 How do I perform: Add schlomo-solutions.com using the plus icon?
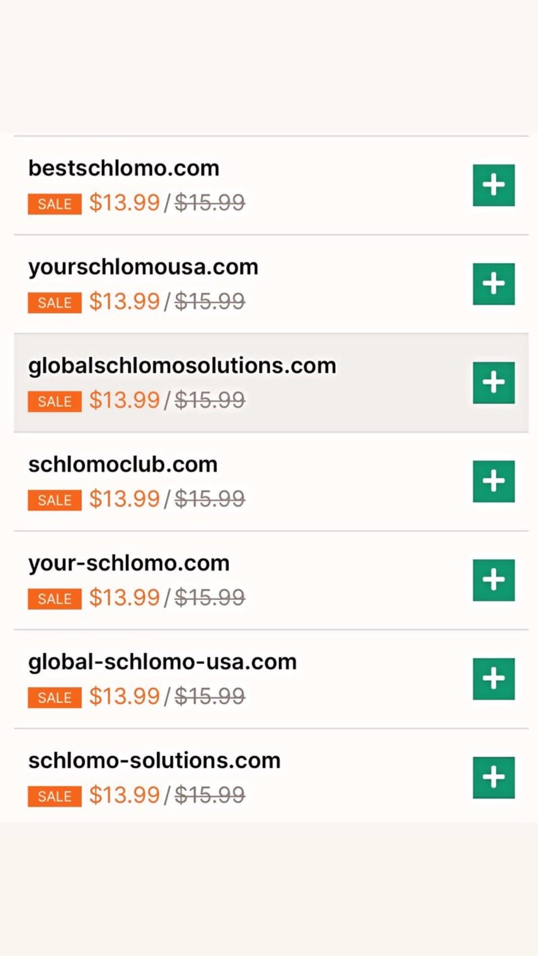[x=494, y=777]
